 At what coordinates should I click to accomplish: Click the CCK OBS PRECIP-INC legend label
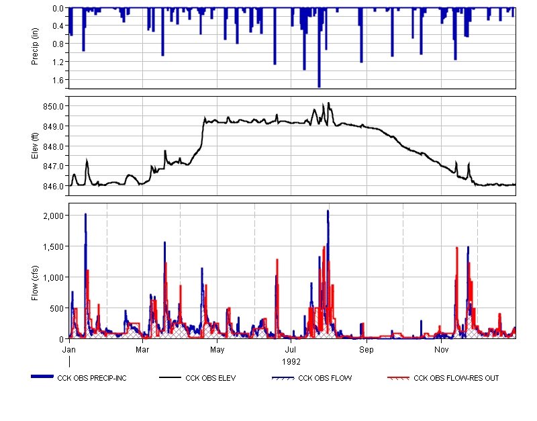point(92,378)
